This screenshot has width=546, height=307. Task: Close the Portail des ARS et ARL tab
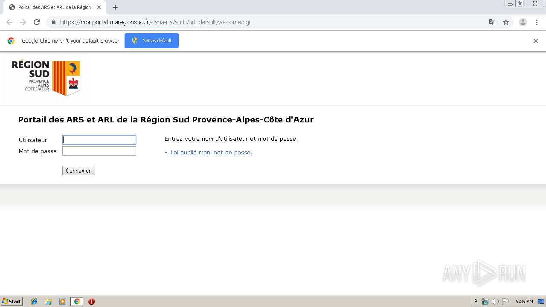coord(99,7)
